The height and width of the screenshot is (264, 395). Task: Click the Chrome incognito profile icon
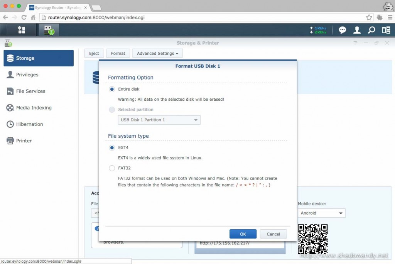pyautogui.click(x=388, y=7)
